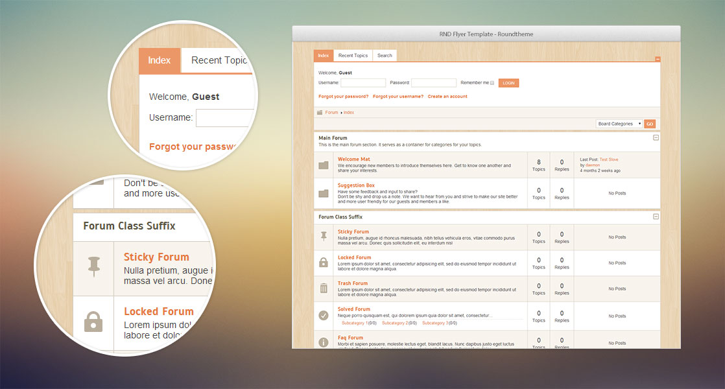Click the 8 Topics count for Welcome Mat
The height and width of the screenshot is (389, 725).
(x=539, y=165)
